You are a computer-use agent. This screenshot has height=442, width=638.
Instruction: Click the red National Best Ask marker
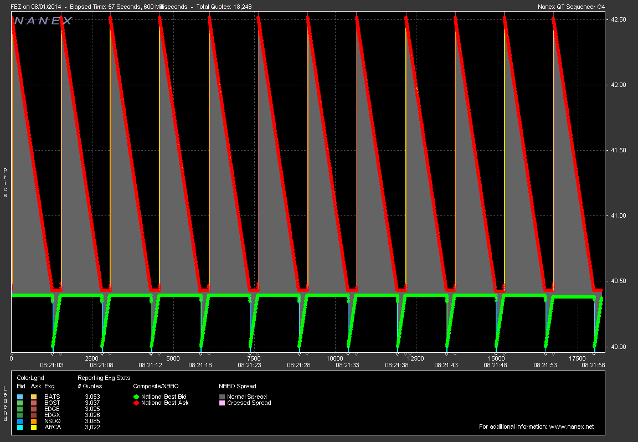pos(136,403)
